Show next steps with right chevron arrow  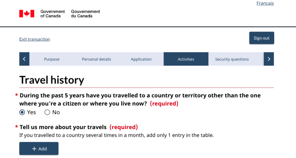coord(269,59)
